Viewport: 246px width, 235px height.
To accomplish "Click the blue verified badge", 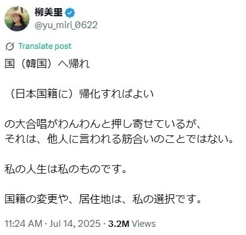I will click(x=70, y=13).
